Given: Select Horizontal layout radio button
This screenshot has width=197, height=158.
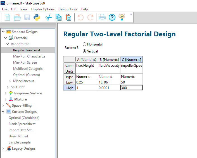Looking at the screenshot, I should coord(84,44).
